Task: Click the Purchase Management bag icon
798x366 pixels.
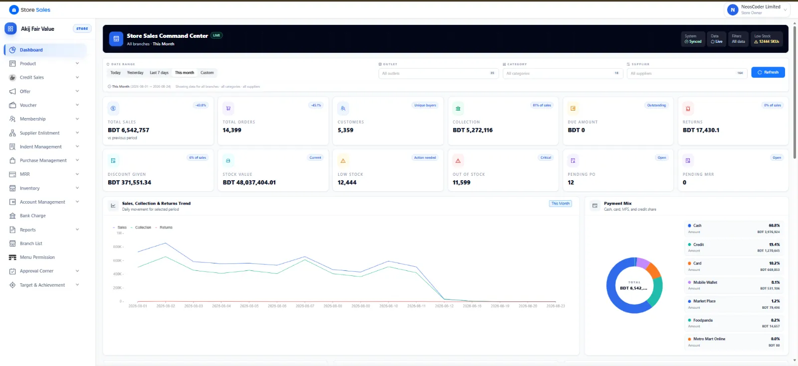Action: tap(12, 160)
